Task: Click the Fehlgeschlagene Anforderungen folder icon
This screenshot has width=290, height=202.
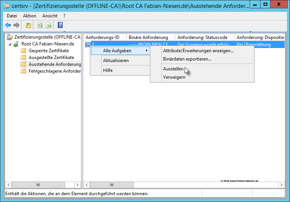Action: [x=23, y=71]
